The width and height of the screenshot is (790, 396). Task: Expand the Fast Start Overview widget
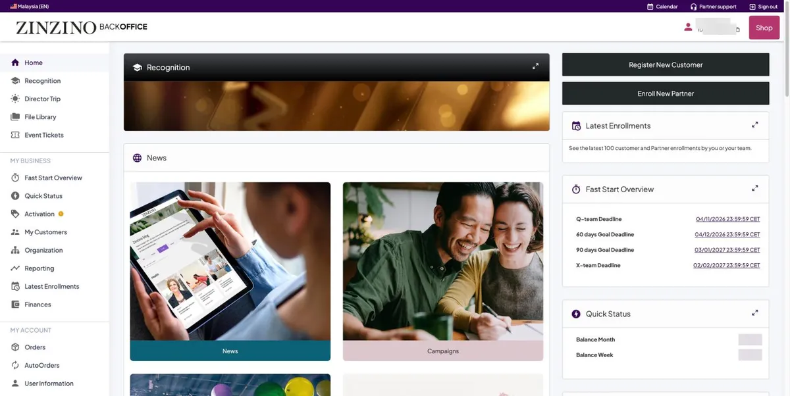point(755,188)
